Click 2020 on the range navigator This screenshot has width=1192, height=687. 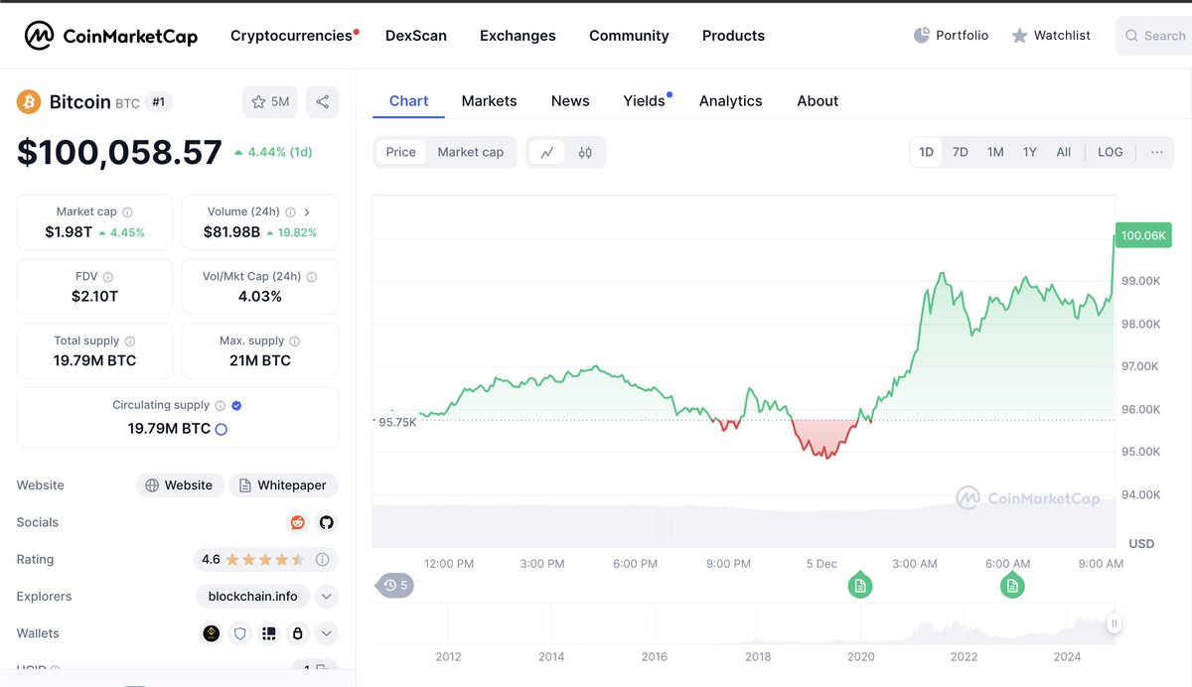coord(860,656)
